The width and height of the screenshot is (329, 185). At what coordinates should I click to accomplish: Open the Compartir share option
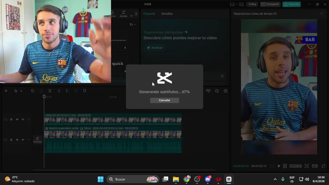pyautogui.click(x=270, y=4)
